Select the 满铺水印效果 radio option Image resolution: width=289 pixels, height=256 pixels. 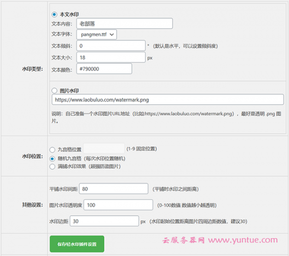coord(53,166)
